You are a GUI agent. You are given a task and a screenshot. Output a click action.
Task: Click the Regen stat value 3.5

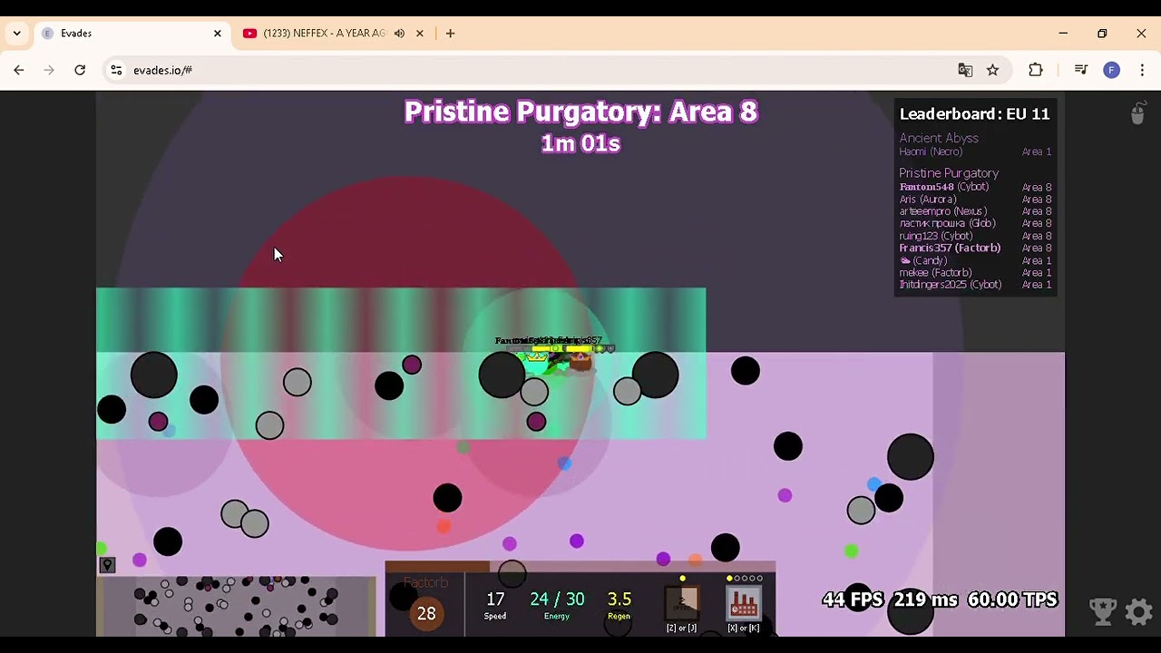tap(620, 599)
